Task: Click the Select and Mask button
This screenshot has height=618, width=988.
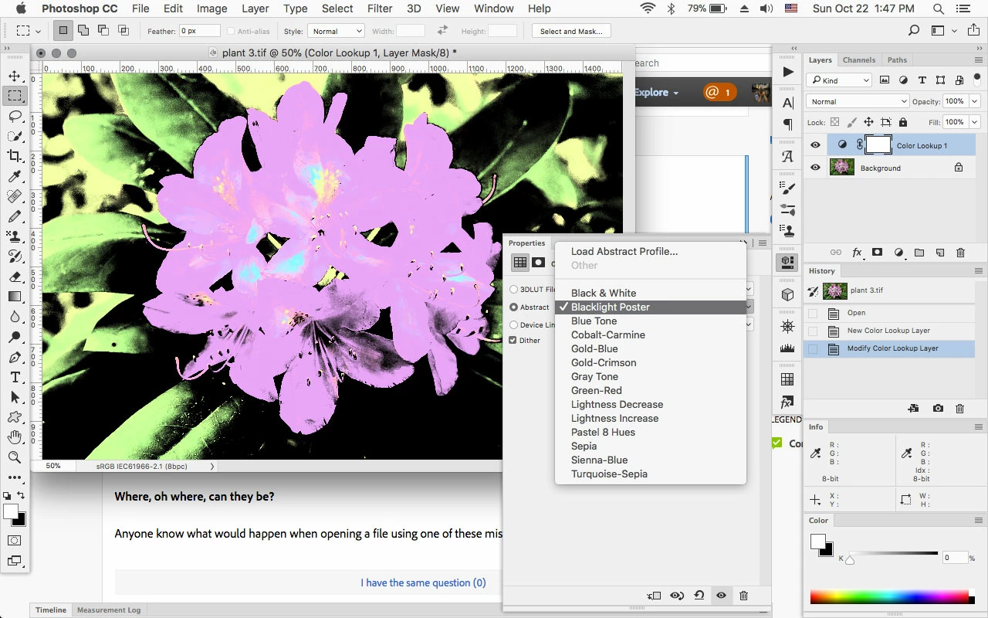Action: 571,31
